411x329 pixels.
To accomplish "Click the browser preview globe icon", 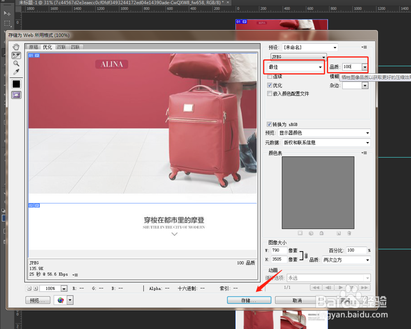I will 60,300.
